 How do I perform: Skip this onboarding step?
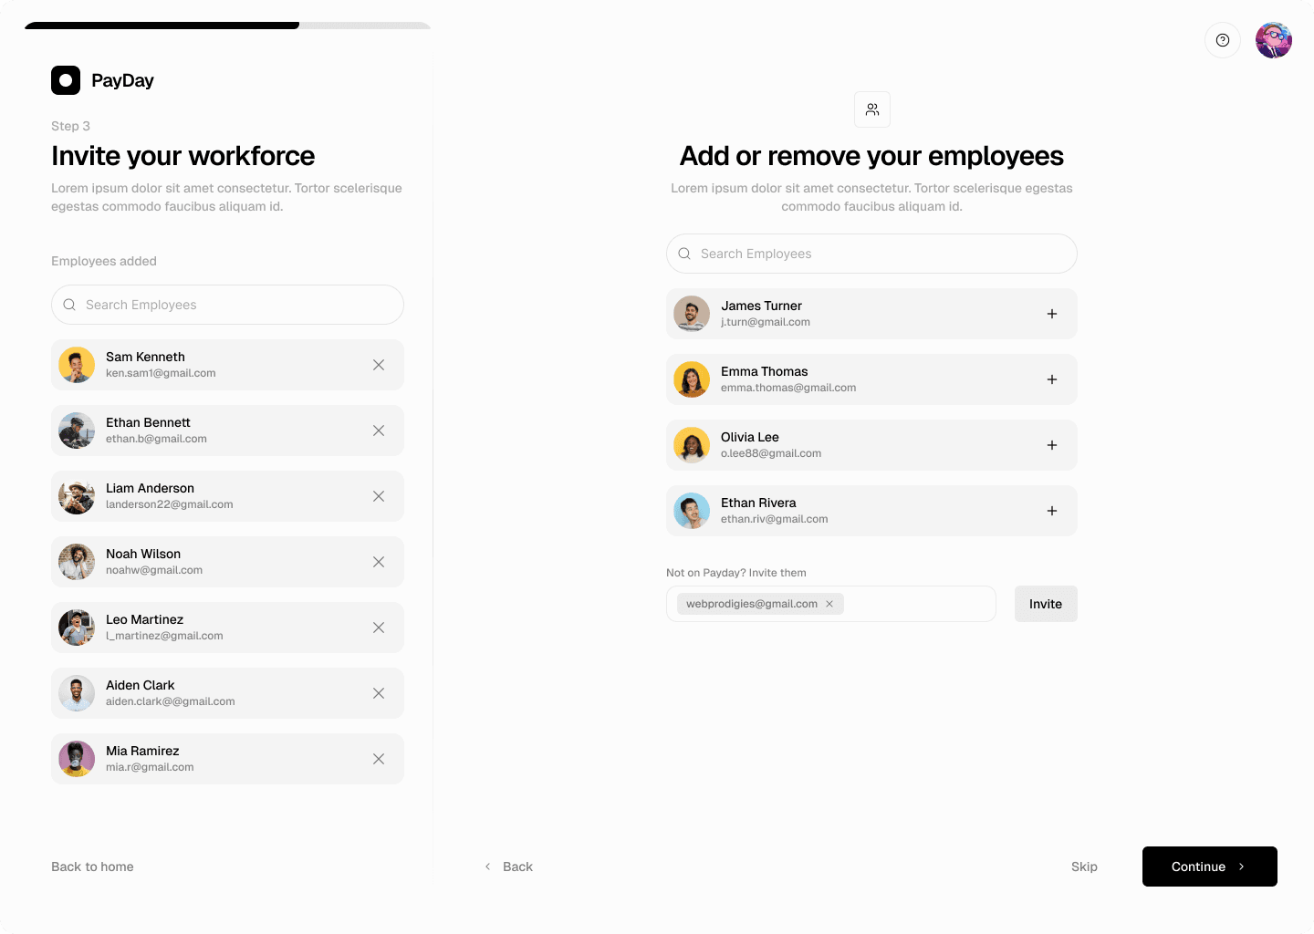(1084, 867)
